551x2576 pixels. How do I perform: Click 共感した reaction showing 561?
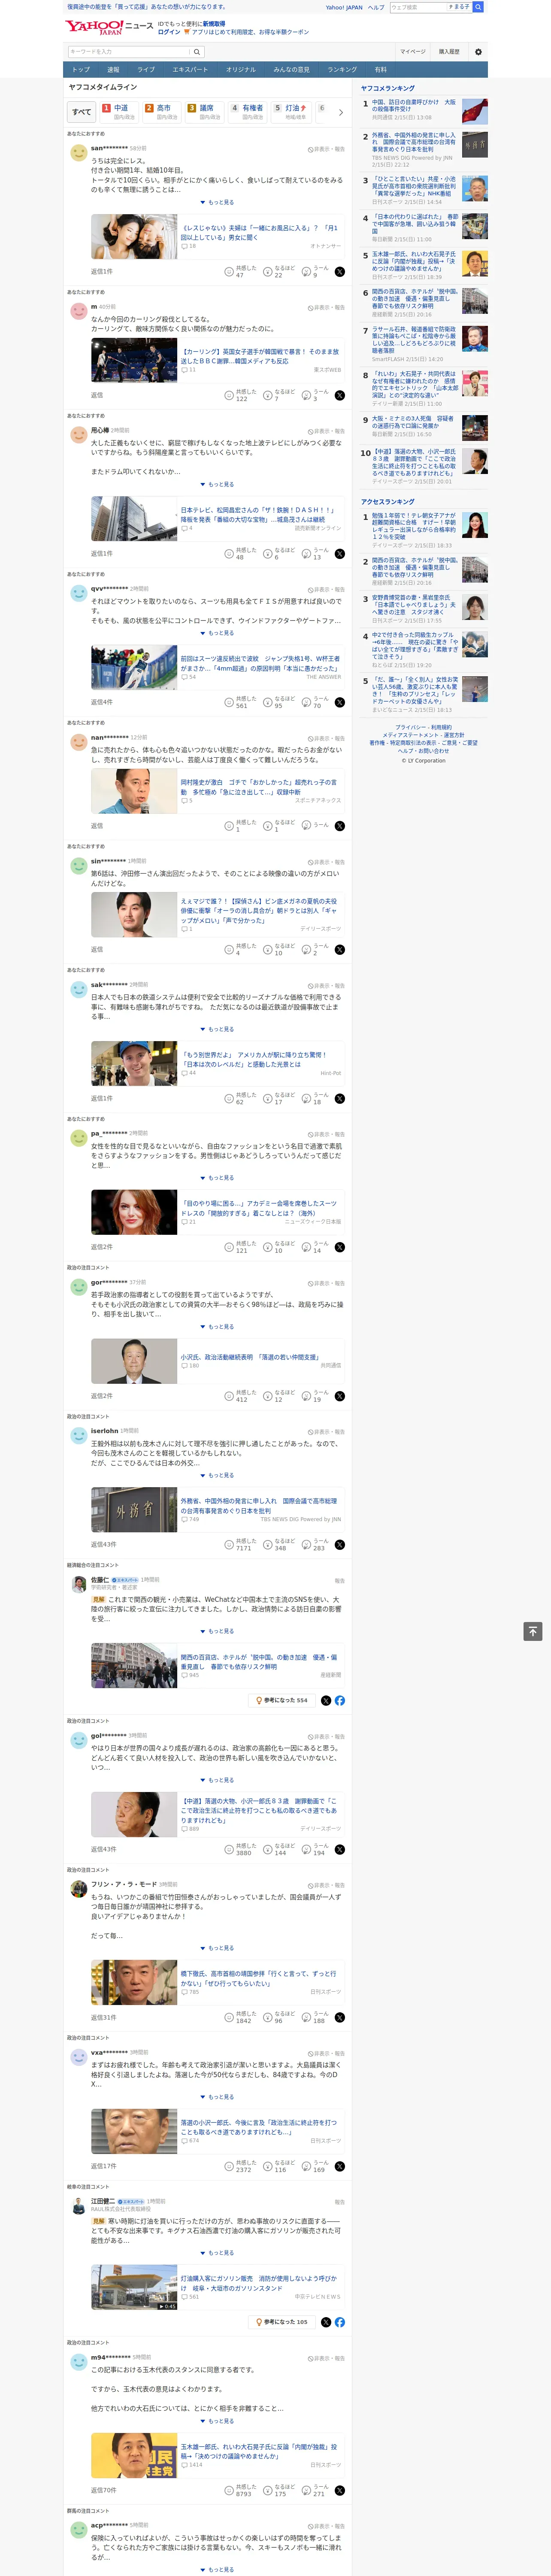click(x=241, y=702)
